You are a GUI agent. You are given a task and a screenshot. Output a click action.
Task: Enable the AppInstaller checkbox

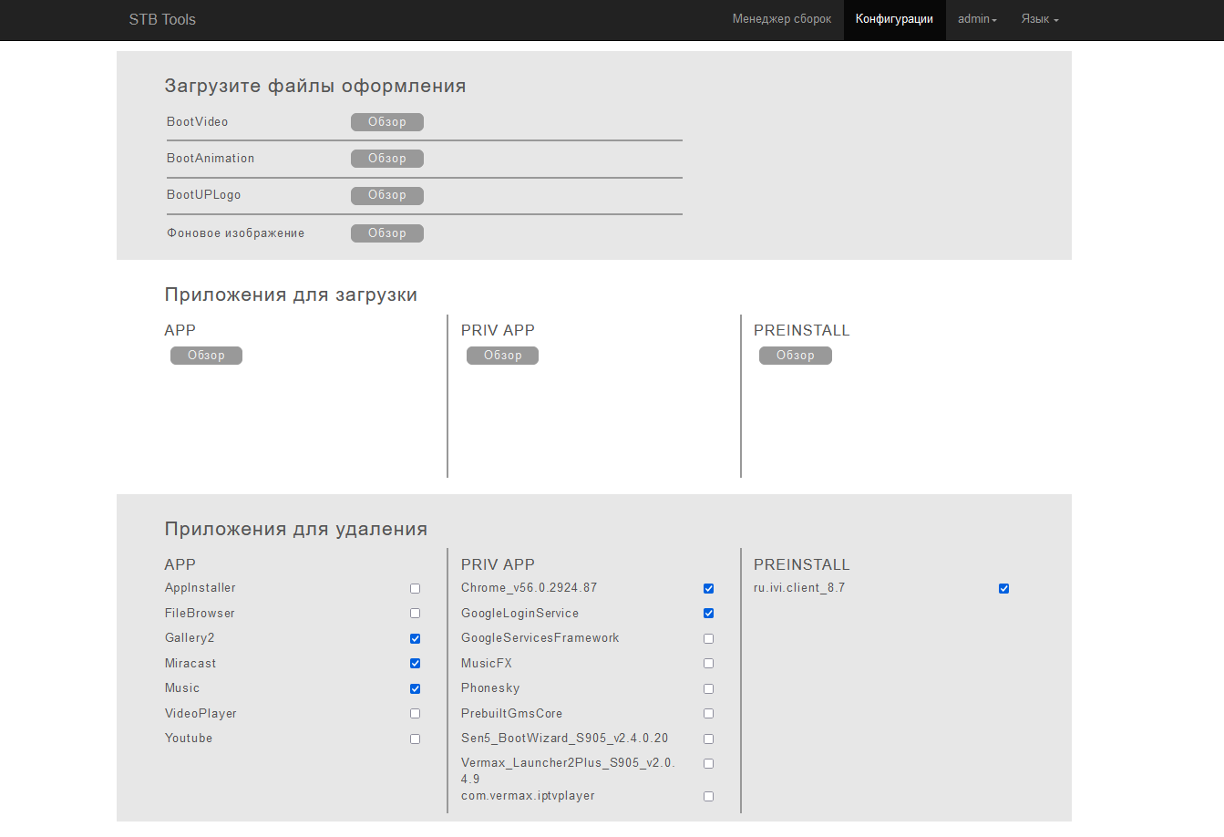pos(415,589)
